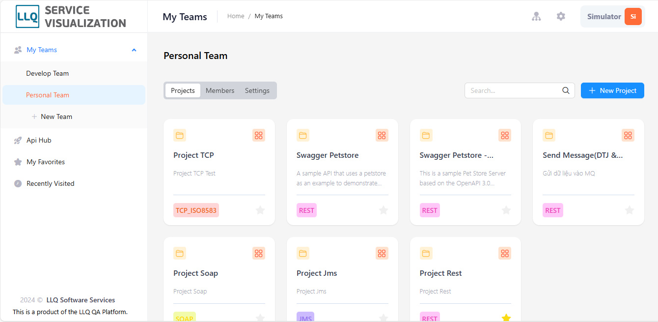The height and width of the screenshot is (322, 658).
Task: Unfavorite Project Rest via yellow star
Action: [506, 318]
